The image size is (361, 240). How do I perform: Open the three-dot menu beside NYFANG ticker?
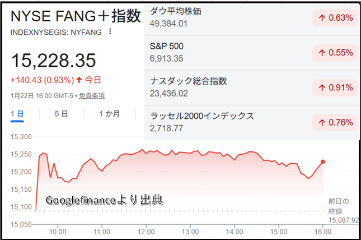110,32
